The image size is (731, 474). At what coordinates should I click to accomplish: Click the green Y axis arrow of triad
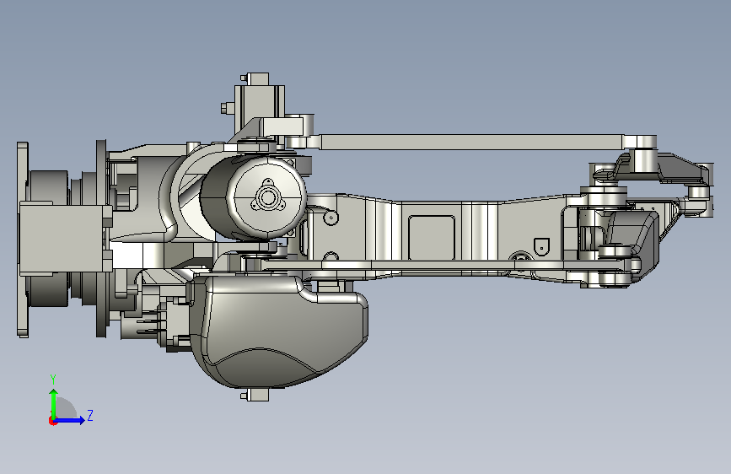coord(54,404)
